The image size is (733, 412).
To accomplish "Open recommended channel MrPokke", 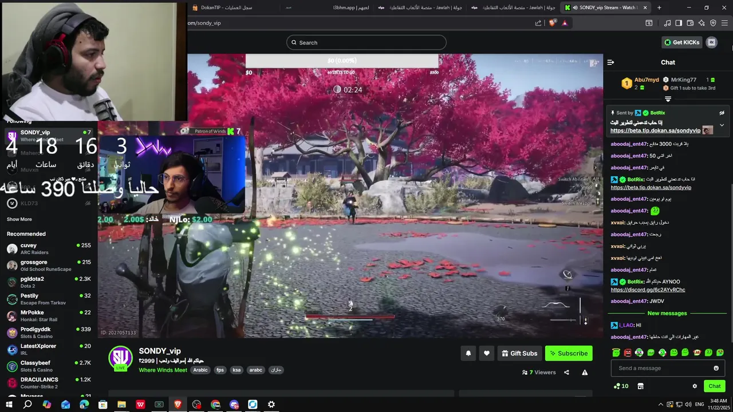I will tap(48, 316).
